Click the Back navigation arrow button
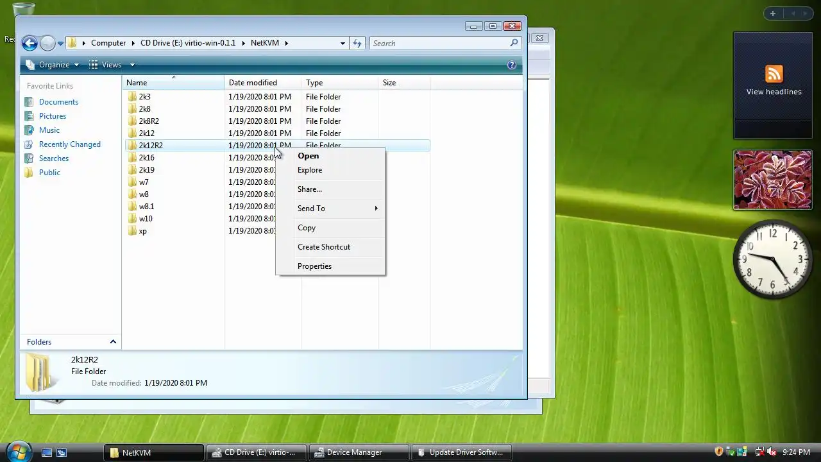 30,43
